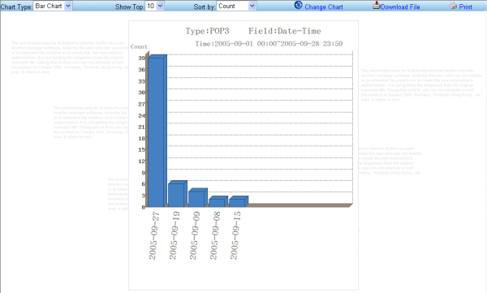
Task: Click the Change Chart refresh icon
Action: coord(298,5)
